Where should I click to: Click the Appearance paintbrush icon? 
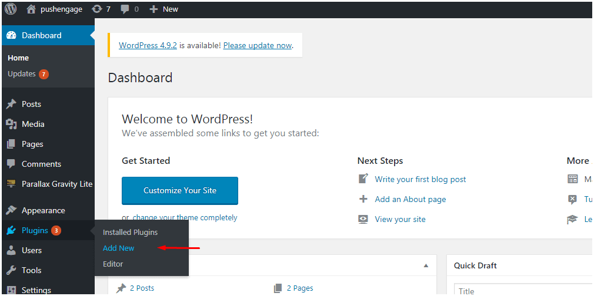(x=11, y=210)
